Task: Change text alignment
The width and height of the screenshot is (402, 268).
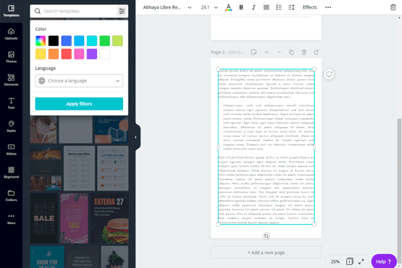Action: (266, 7)
